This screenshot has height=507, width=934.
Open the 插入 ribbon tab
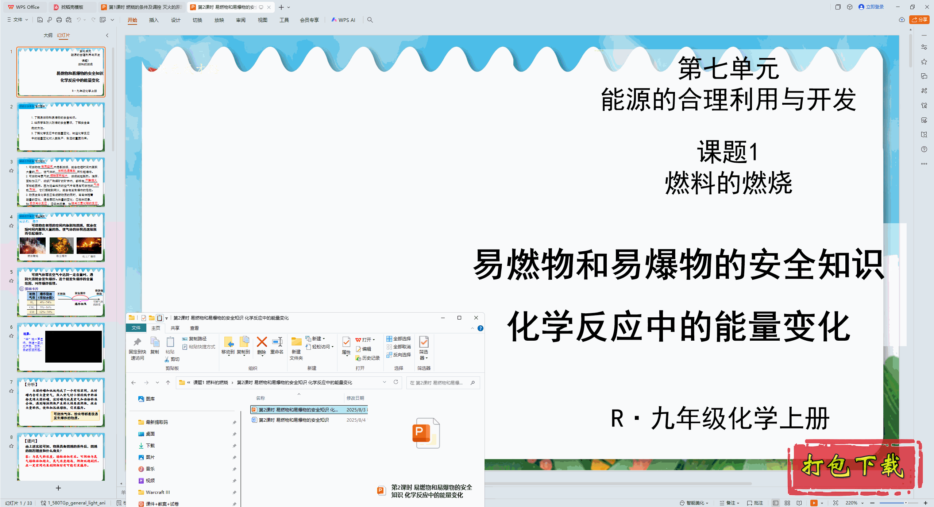point(154,20)
